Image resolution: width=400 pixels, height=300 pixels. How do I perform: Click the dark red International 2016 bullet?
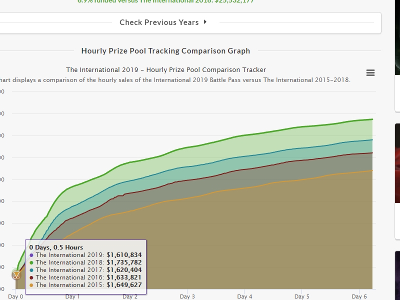click(x=31, y=277)
